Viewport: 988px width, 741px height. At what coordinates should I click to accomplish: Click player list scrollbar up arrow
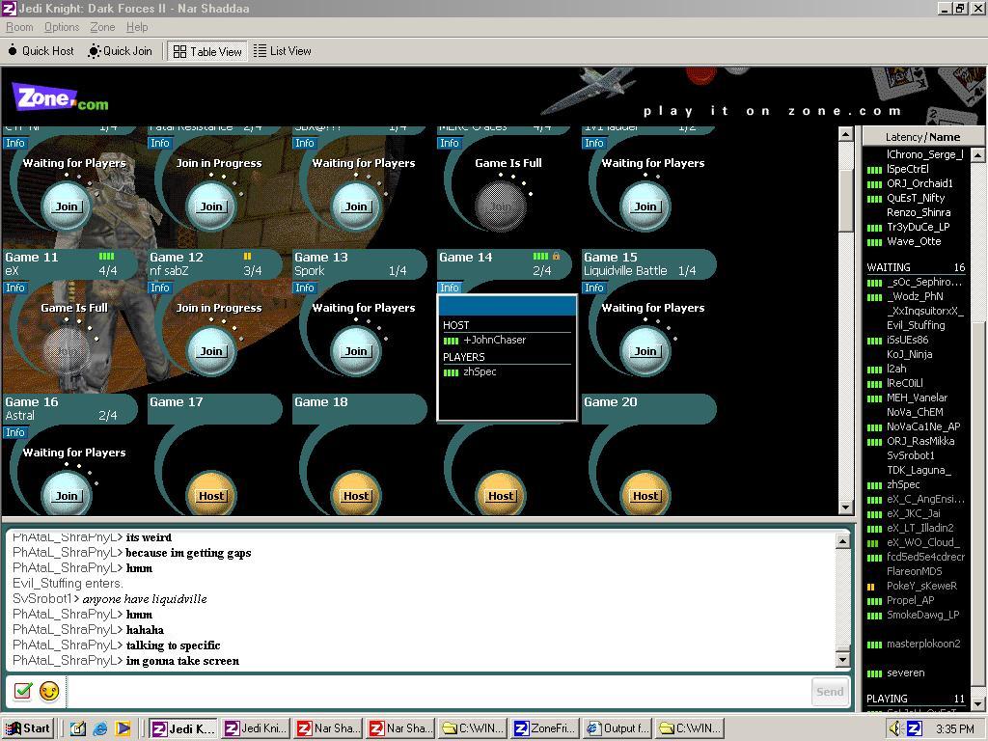click(977, 154)
